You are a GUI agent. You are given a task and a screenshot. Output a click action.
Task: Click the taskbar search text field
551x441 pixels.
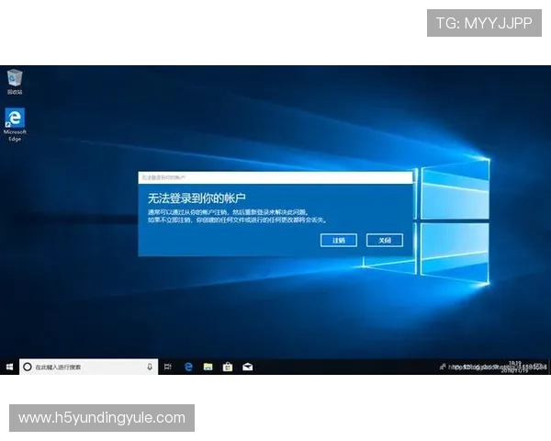(x=87, y=367)
